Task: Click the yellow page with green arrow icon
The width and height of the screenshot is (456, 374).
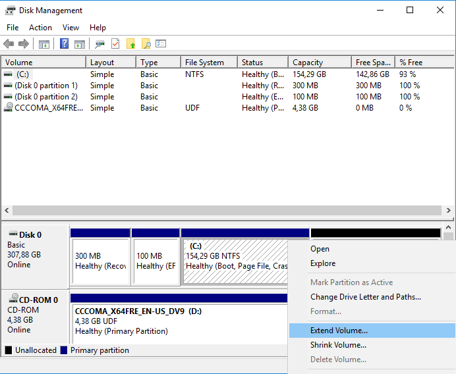Action: tap(131, 44)
